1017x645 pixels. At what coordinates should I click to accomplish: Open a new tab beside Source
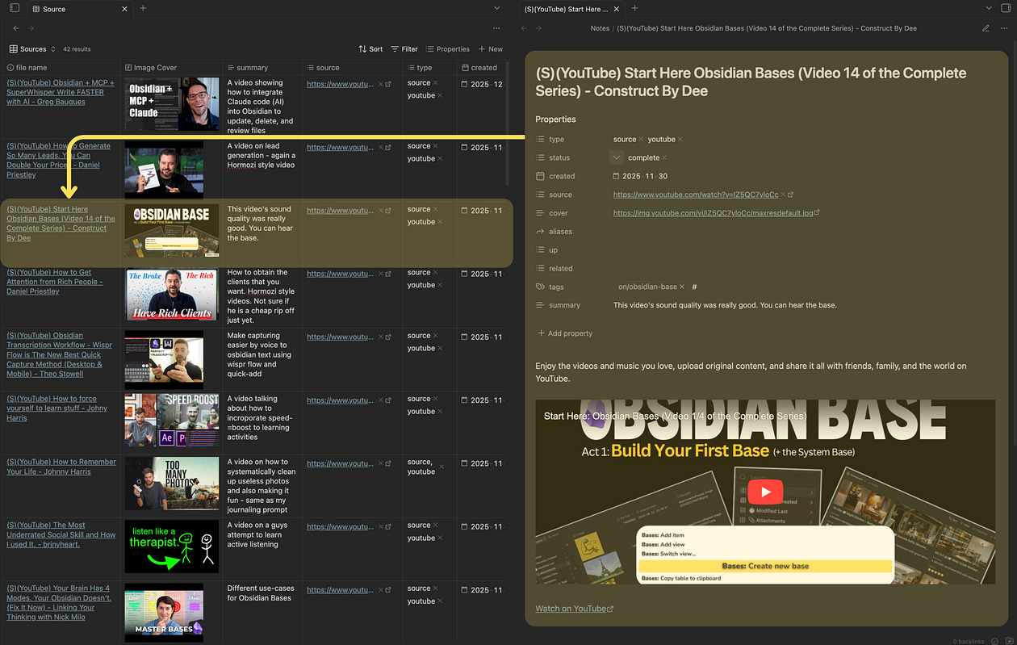click(143, 8)
